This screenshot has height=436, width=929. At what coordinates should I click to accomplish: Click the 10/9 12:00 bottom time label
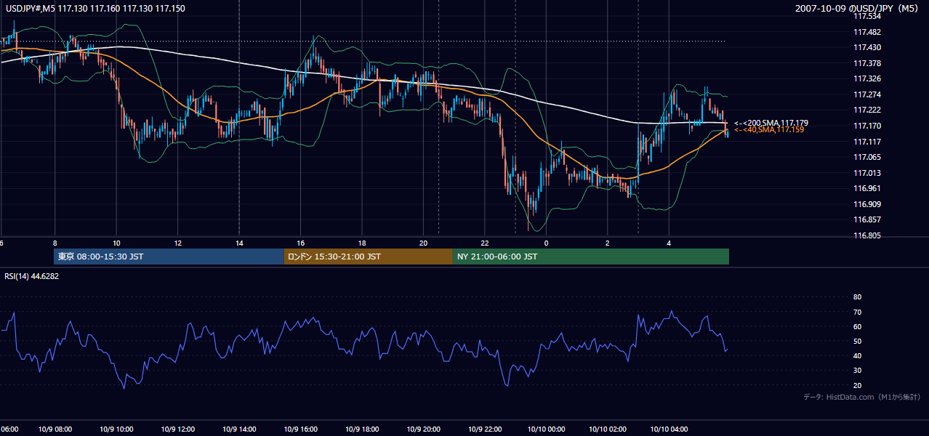point(178,429)
